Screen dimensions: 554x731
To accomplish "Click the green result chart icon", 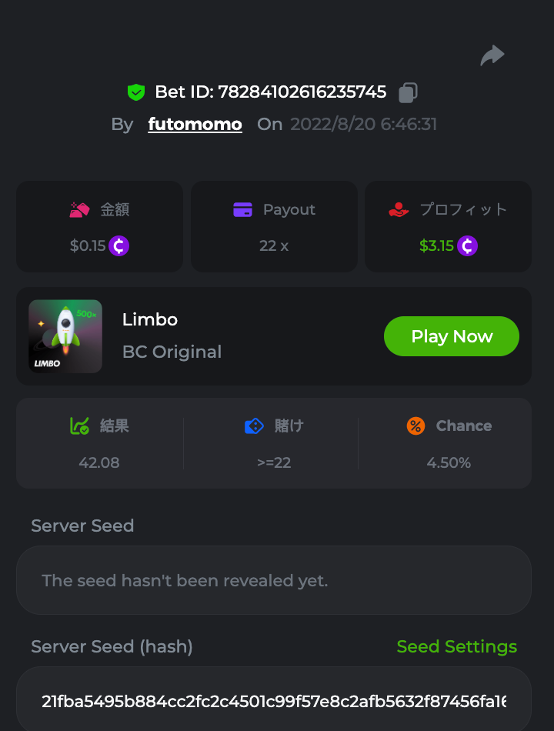I will [x=79, y=426].
